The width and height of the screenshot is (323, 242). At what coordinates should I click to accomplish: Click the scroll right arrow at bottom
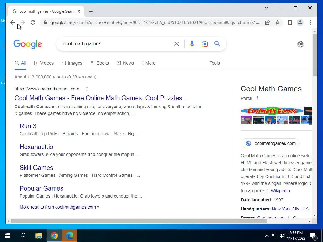[309, 221]
